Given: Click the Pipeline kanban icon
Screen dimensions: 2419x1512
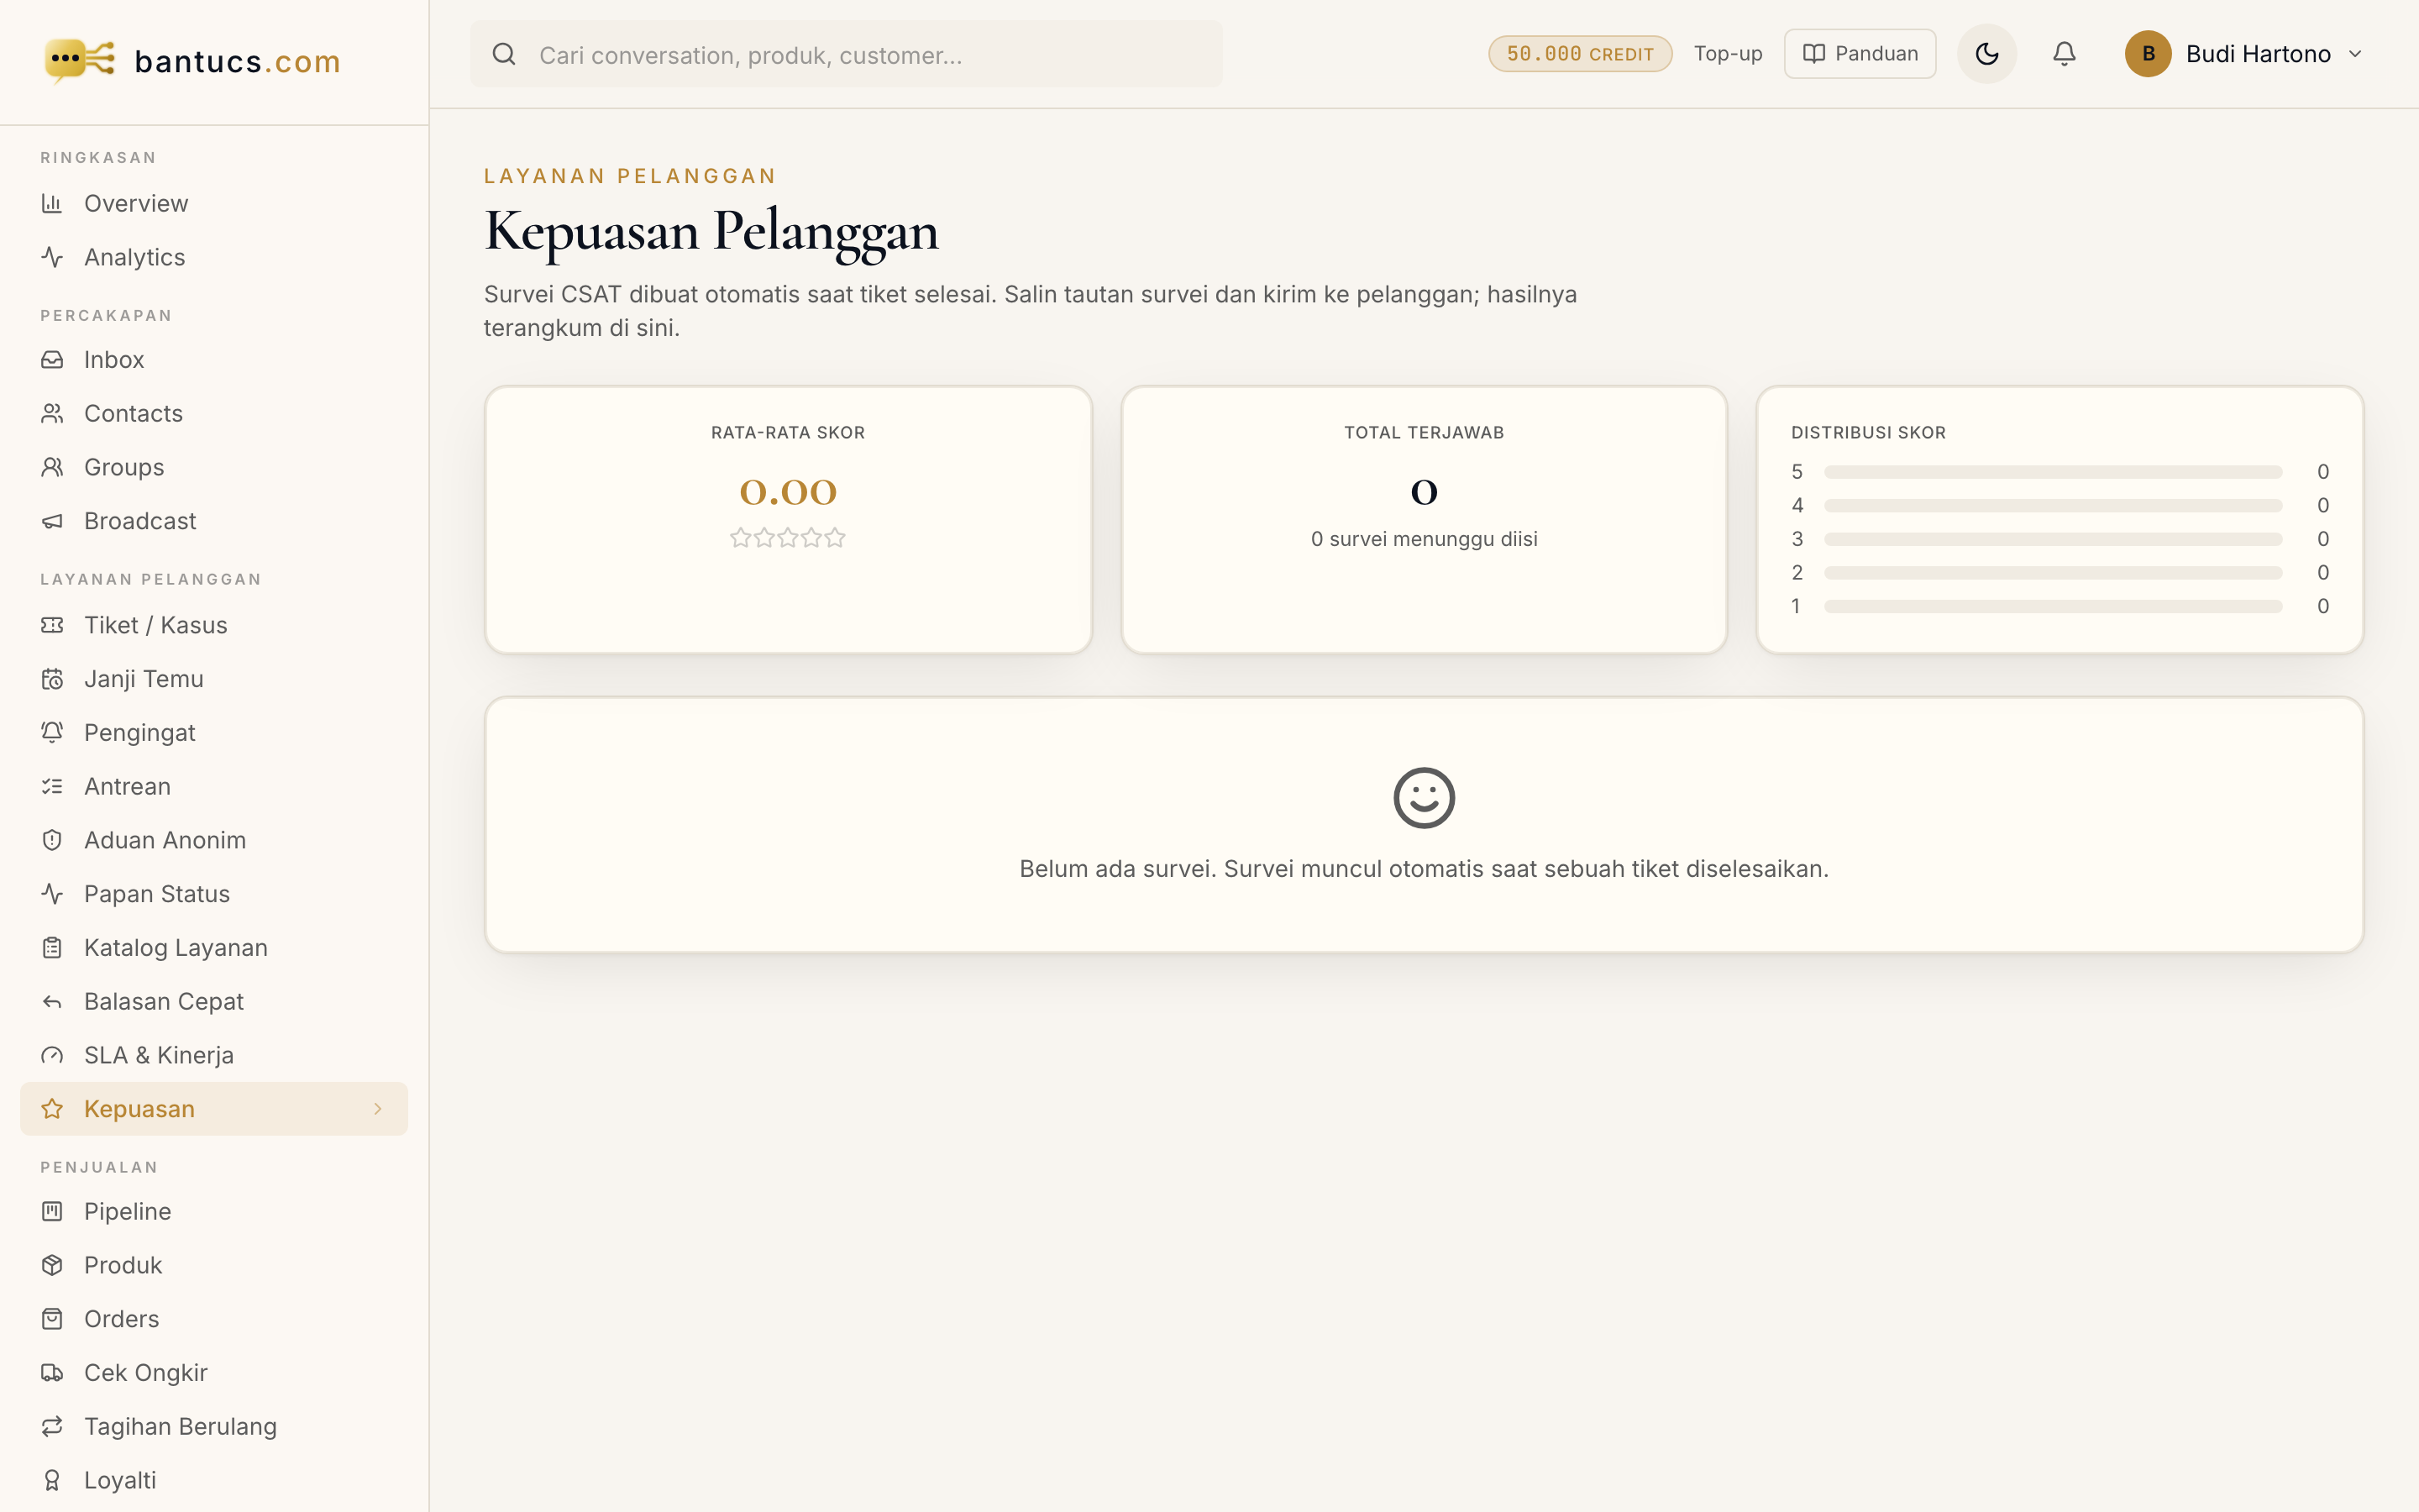Looking at the screenshot, I should 52,1211.
